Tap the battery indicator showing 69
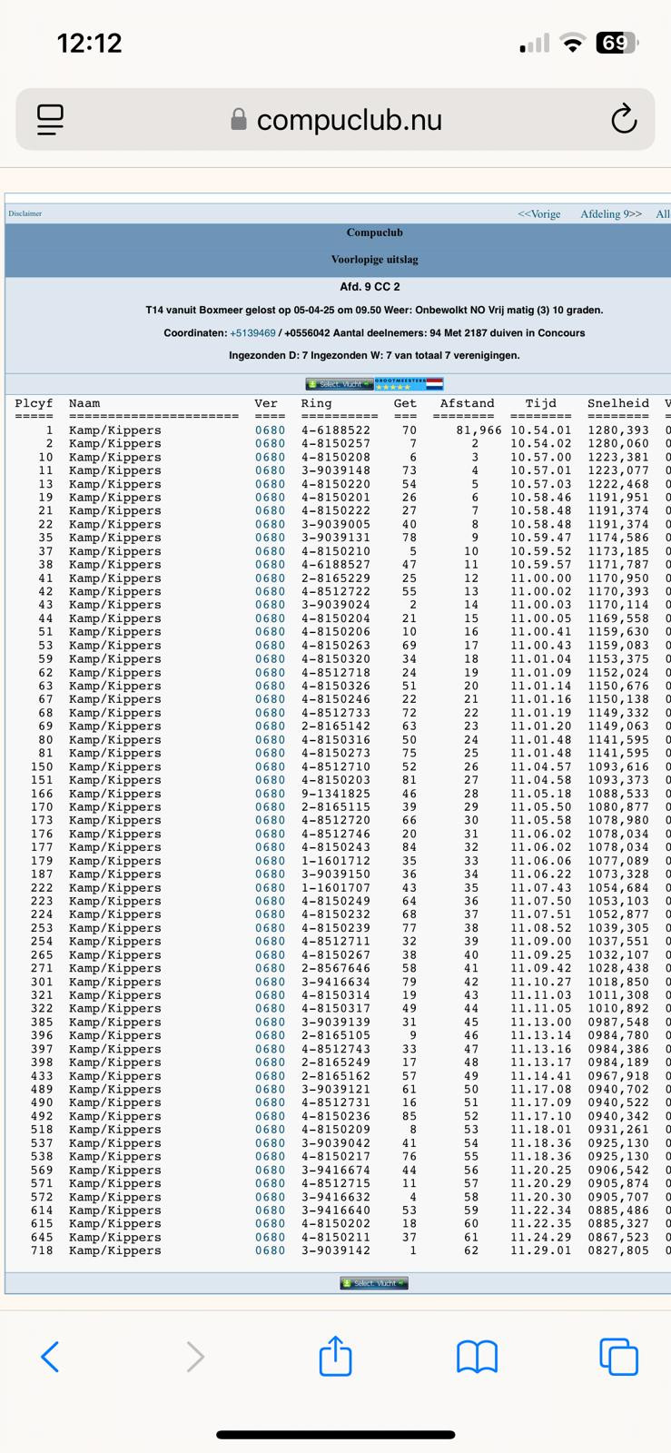The height and width of the screenshot is (1453, 671). point(617,43)
